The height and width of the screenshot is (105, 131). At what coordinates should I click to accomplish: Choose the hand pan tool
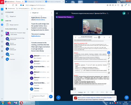pyautogui.click(x=109, y=56)
